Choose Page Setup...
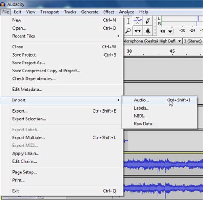203x200 pixels. coord(63,172)
